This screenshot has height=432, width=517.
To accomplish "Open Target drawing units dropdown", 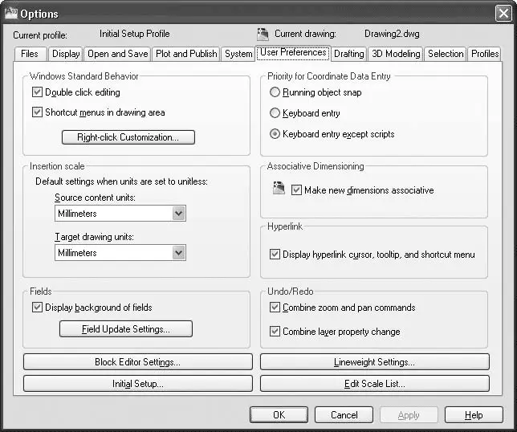I will (179, 252).
